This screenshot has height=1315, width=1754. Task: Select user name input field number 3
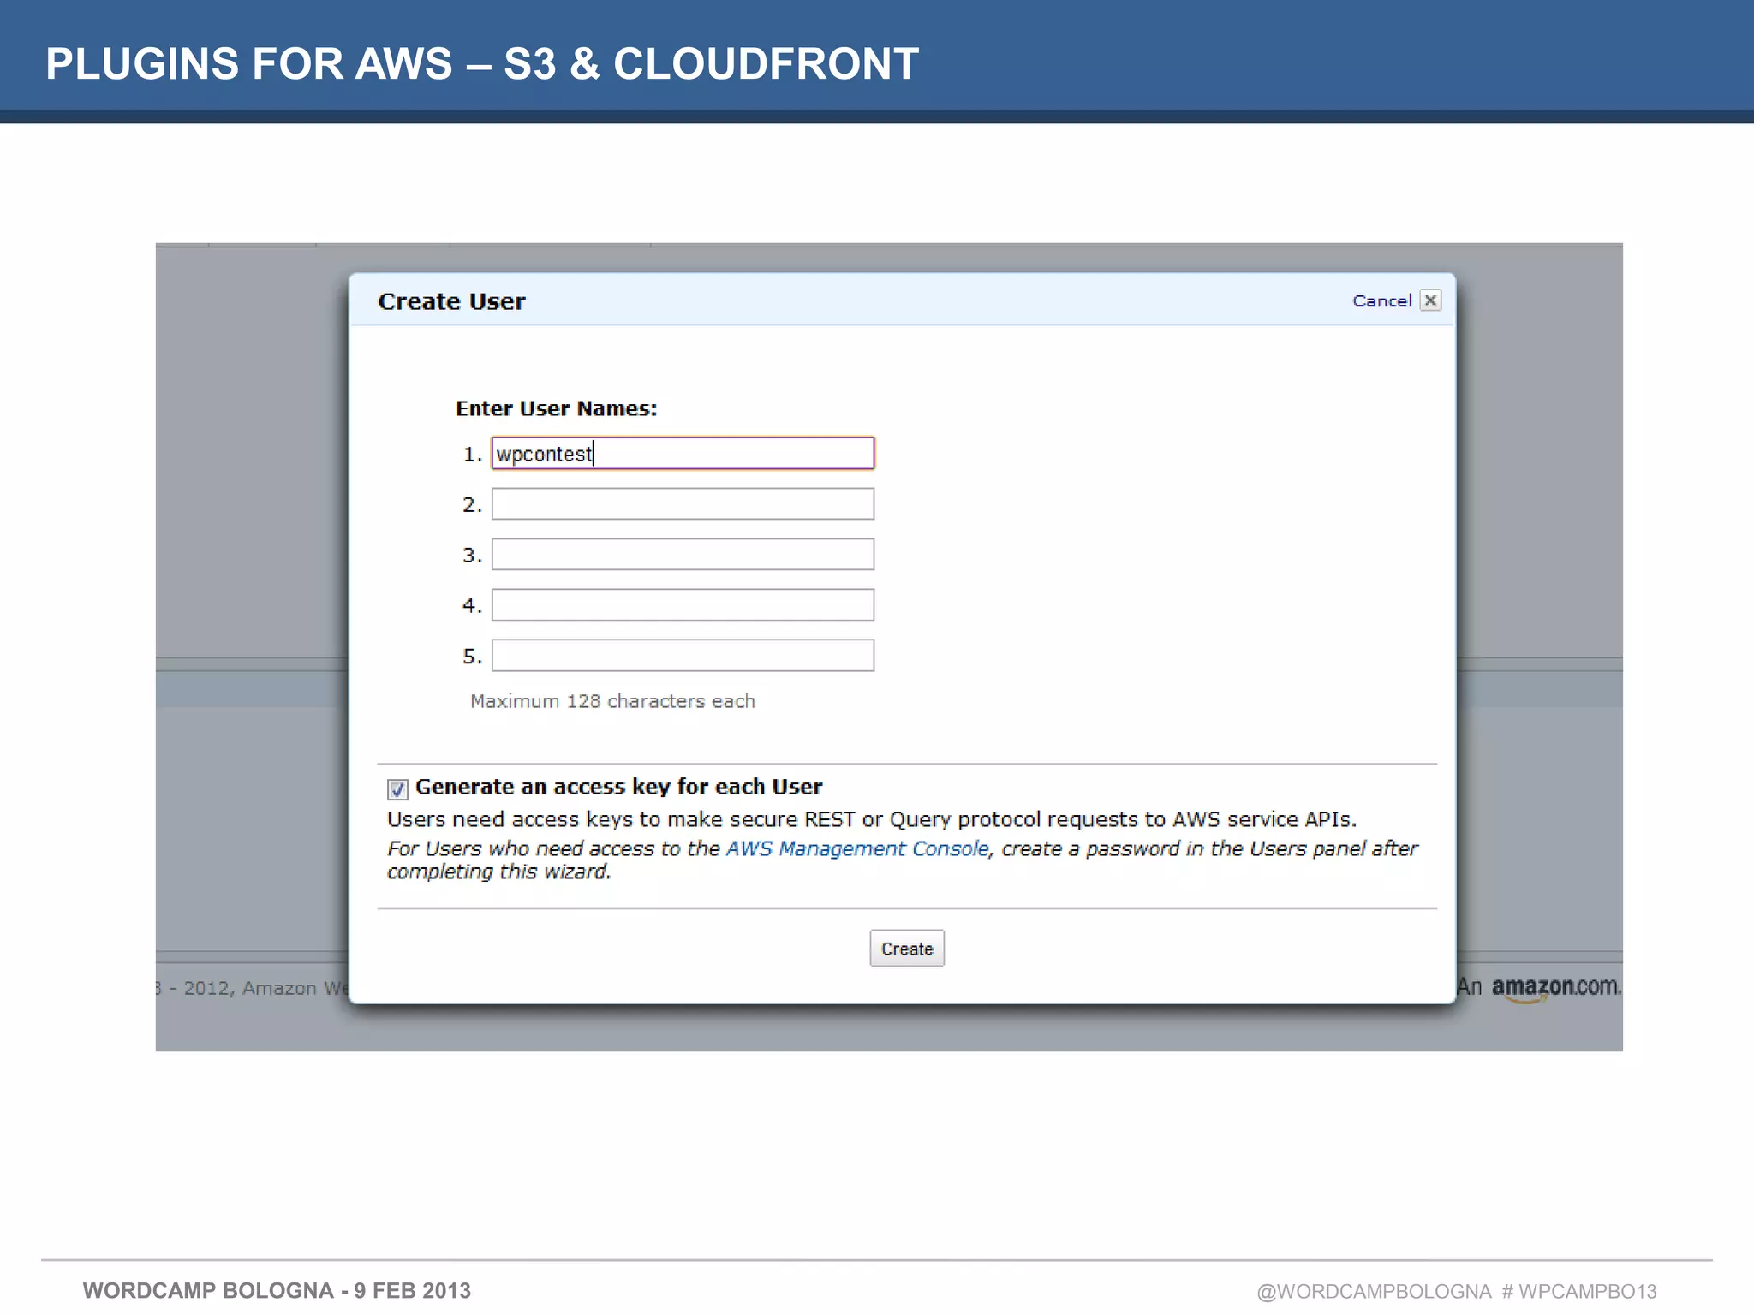point(683,554)
